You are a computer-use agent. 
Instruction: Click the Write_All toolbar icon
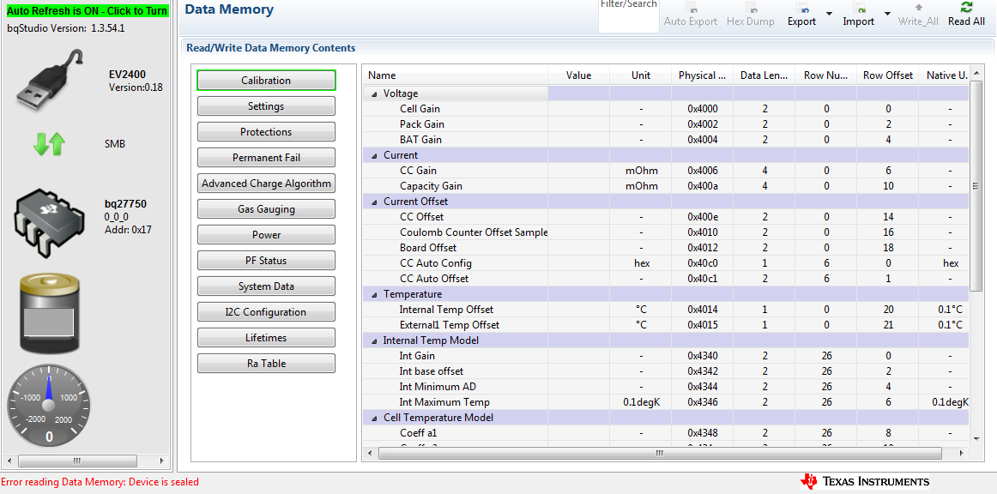(x=918, y=9)
